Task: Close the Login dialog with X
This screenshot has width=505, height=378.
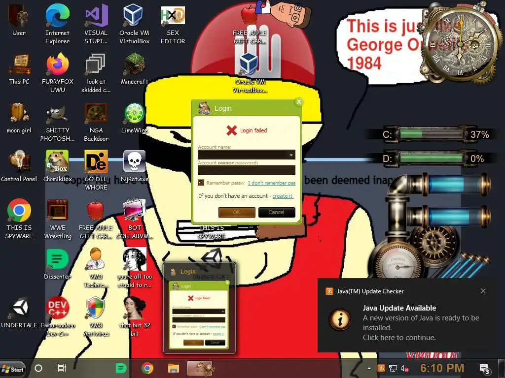Action: 299,102
